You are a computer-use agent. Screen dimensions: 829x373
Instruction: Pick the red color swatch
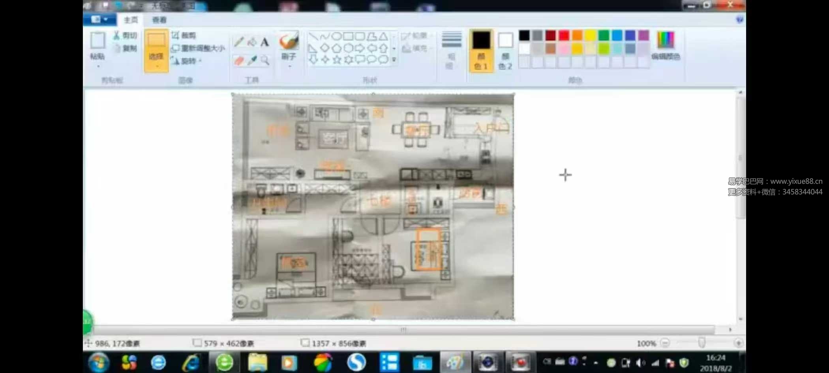(564, 35)
